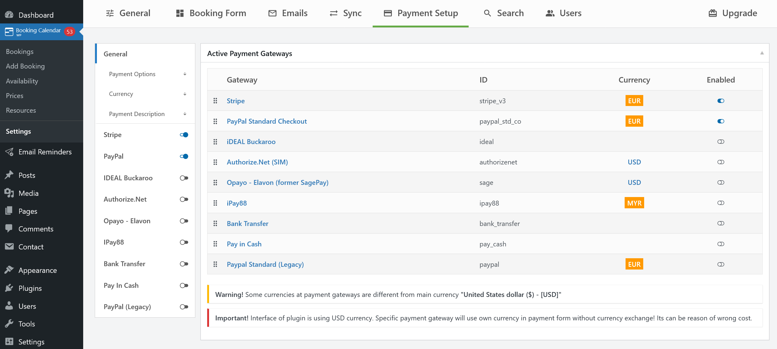
Task: Grab the drag handle for Stripe row
Action: tap(215, 101)
